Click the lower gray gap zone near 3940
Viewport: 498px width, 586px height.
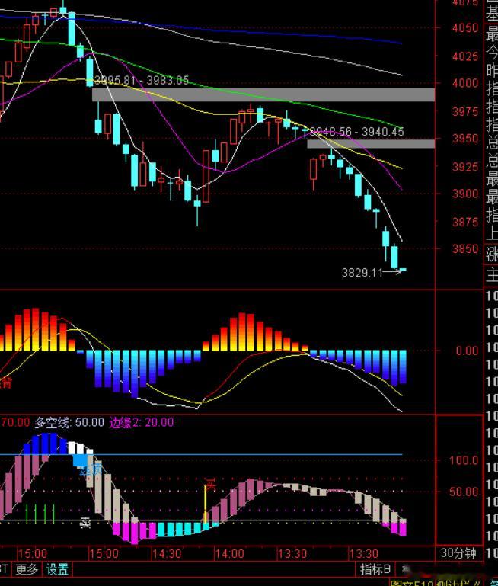point(371,144)
